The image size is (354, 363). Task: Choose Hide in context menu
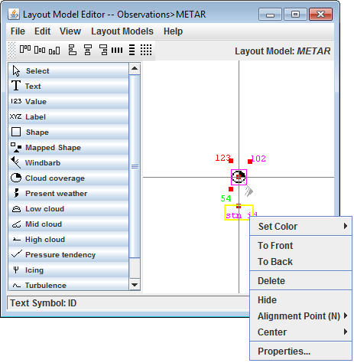tap(301, 299)
